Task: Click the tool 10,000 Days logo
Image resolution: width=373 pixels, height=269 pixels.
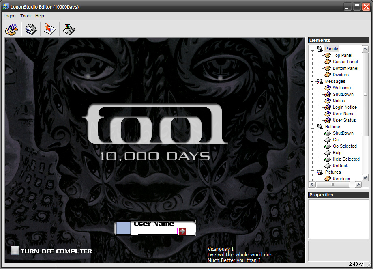Action: click(155, 132)
